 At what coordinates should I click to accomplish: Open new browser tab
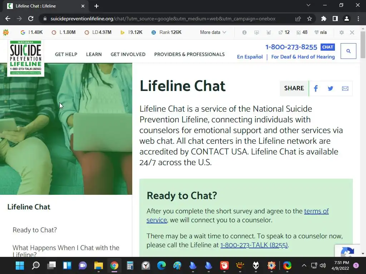[x=97, y=6]
